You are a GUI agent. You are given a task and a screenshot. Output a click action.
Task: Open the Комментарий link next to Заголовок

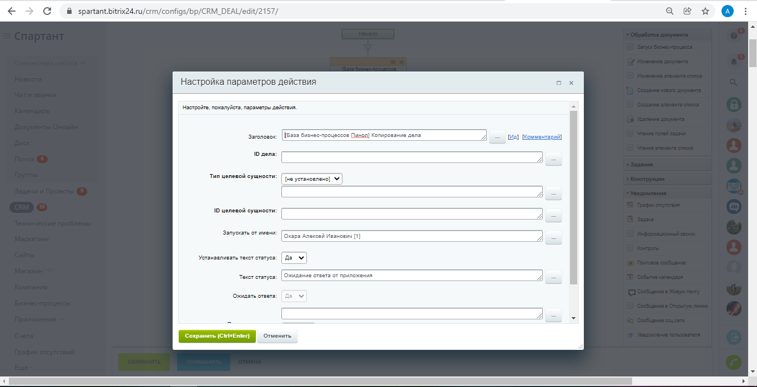[x=542, y=137]
